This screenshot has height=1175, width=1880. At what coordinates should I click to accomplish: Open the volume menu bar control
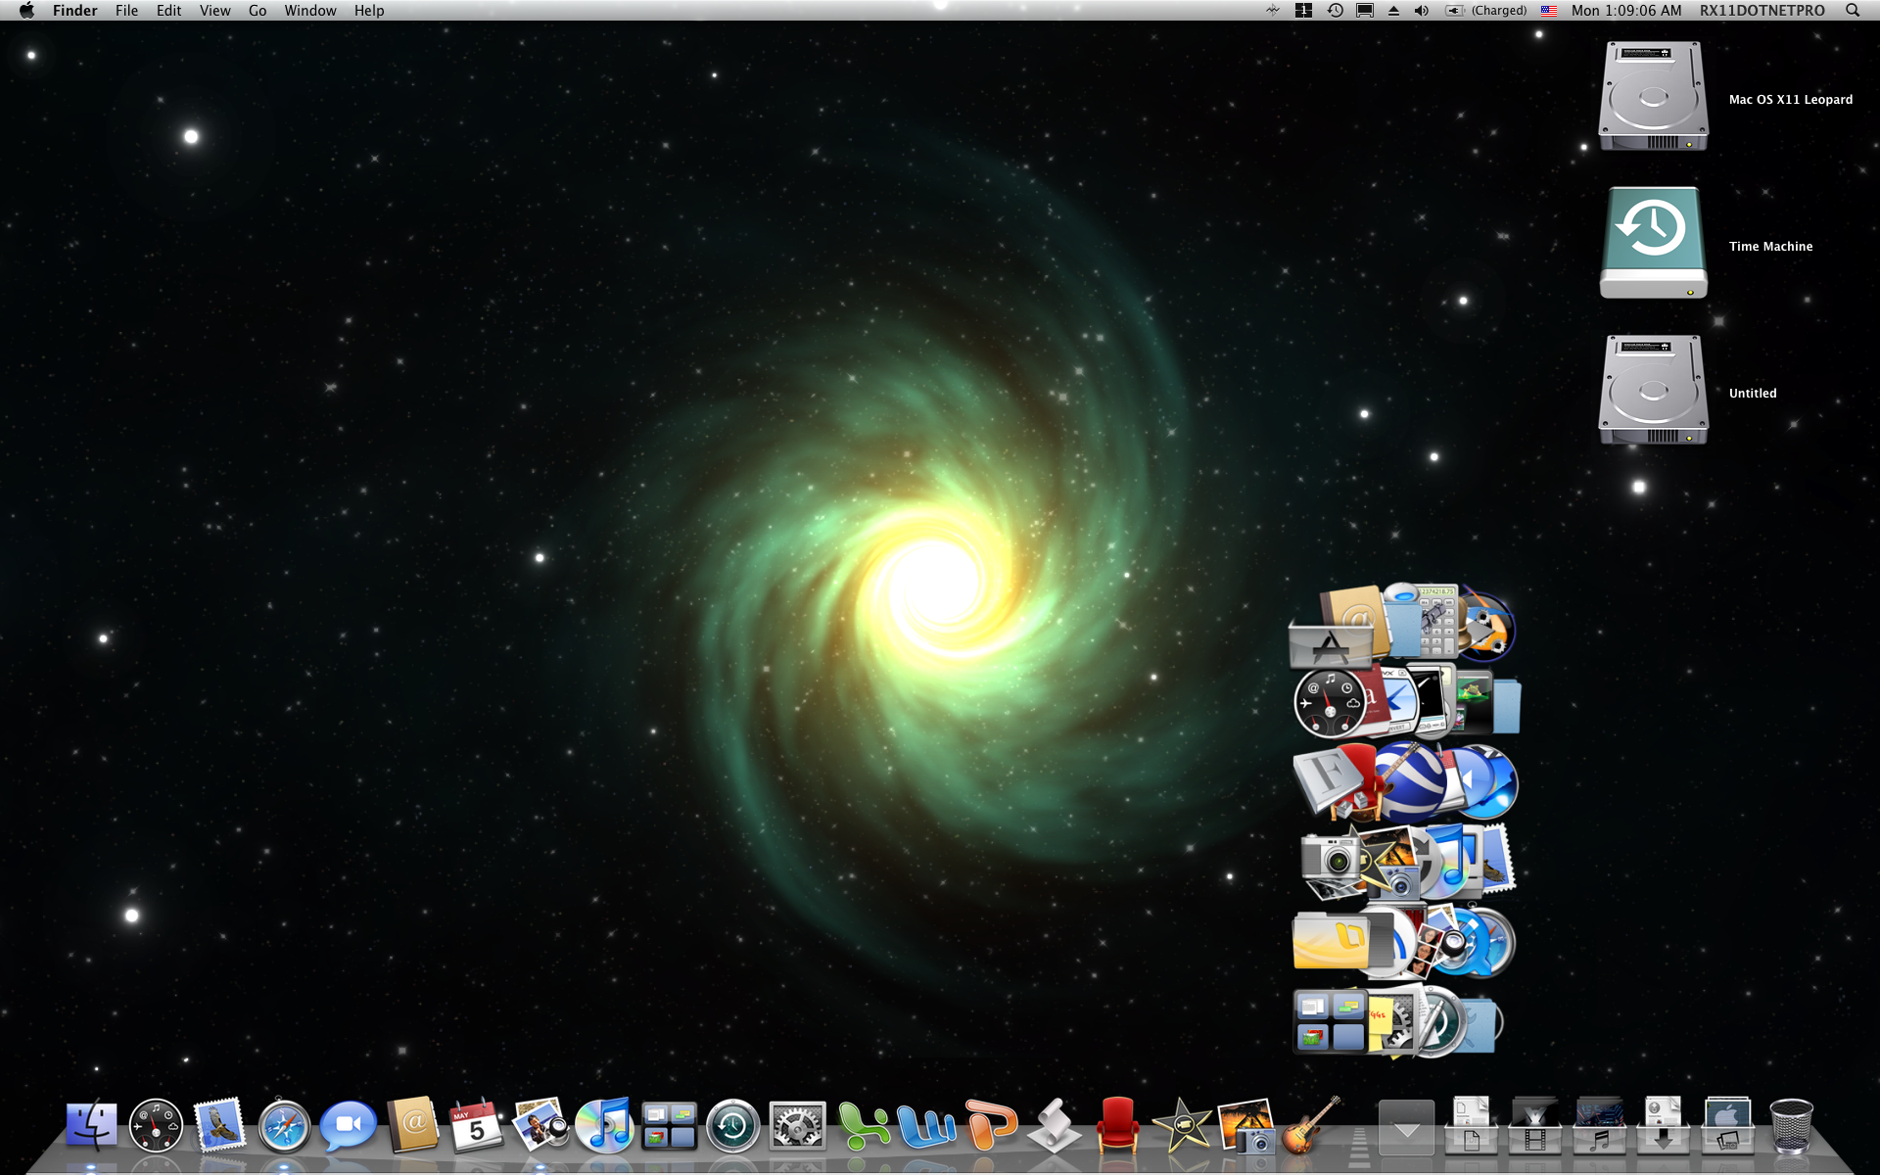1422,11
